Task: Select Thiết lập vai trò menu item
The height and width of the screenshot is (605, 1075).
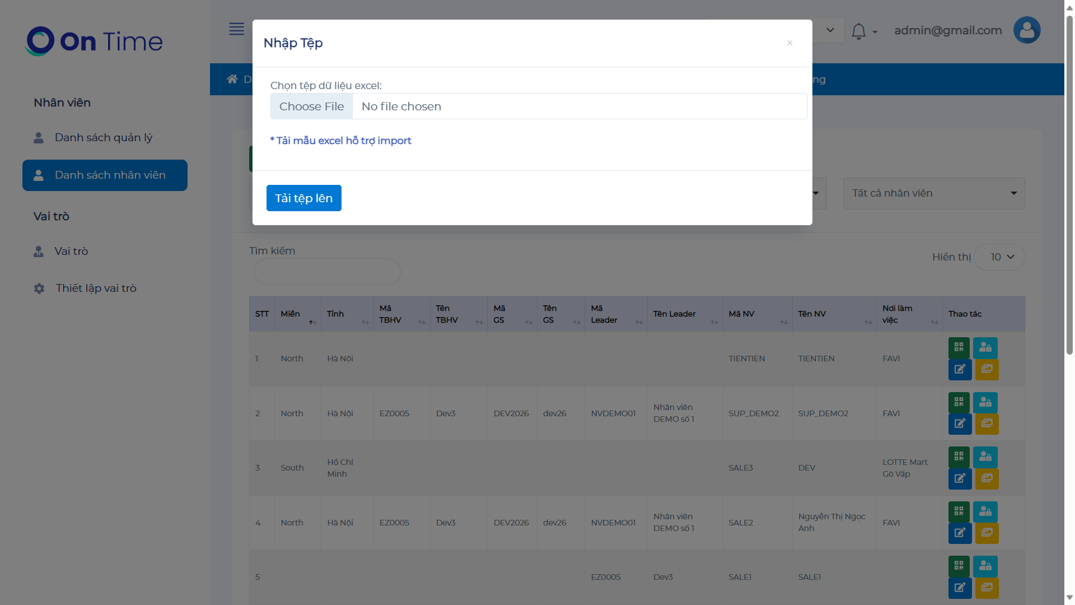Action: pyautogui.click(x=96, y=288)
